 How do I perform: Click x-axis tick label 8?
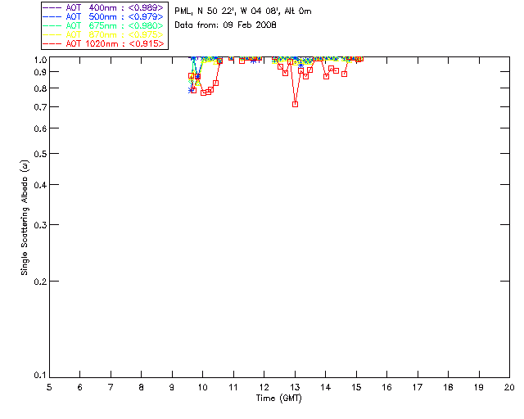142,387
